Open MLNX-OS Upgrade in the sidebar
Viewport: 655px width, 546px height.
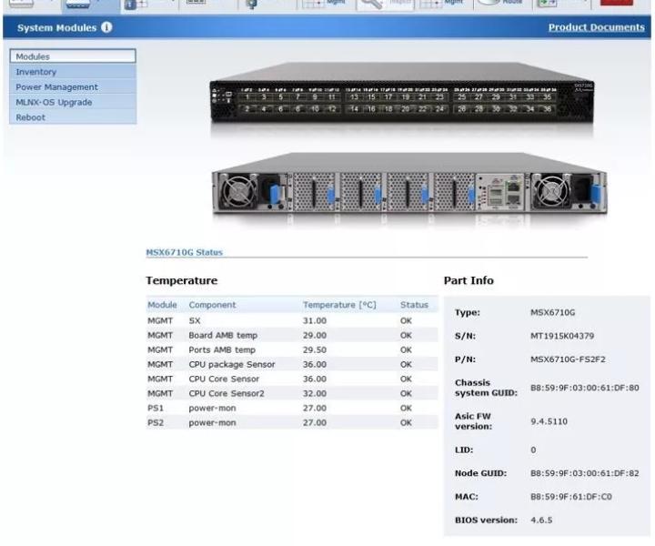(x=73, y=102)
